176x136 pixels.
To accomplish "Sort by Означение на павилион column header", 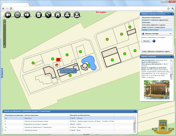I will 14,115.
